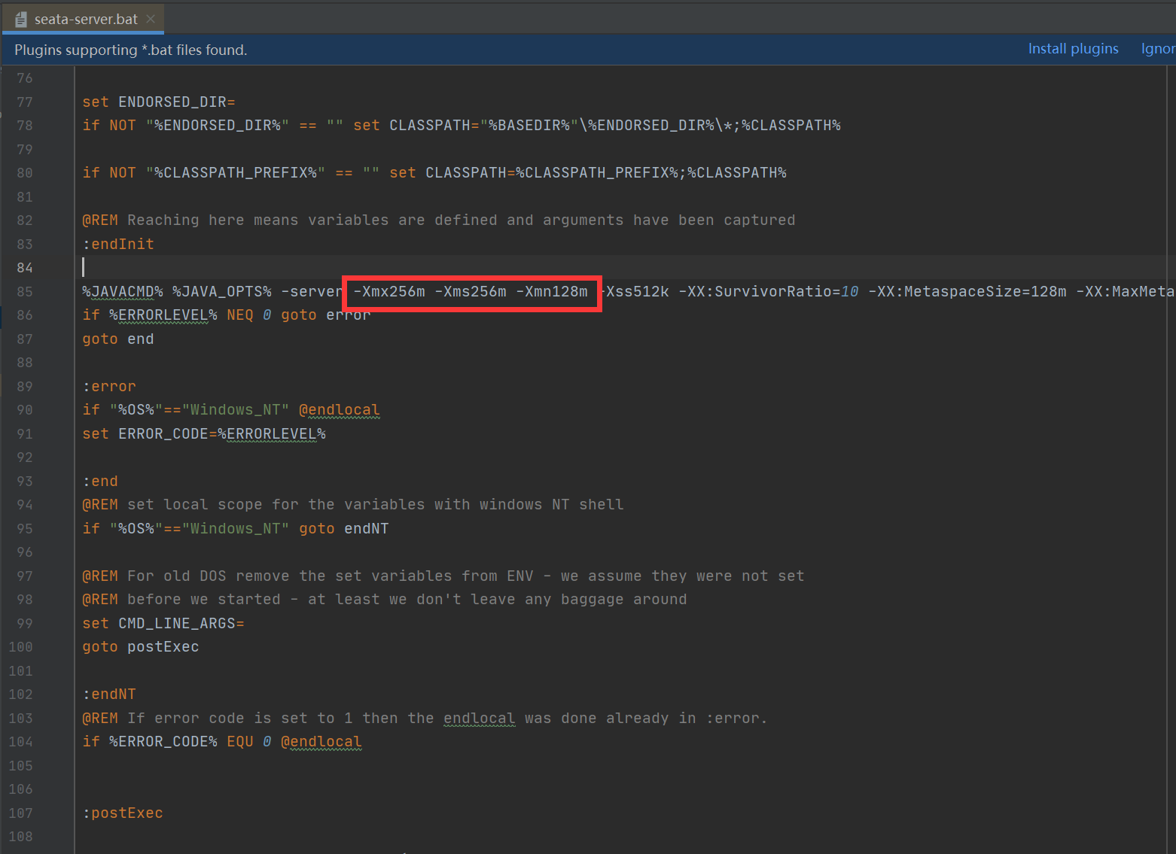Click on -Xmn128m in the JVM options
The height and width of the screenshot is (854, 1176).
coord(552,291)
